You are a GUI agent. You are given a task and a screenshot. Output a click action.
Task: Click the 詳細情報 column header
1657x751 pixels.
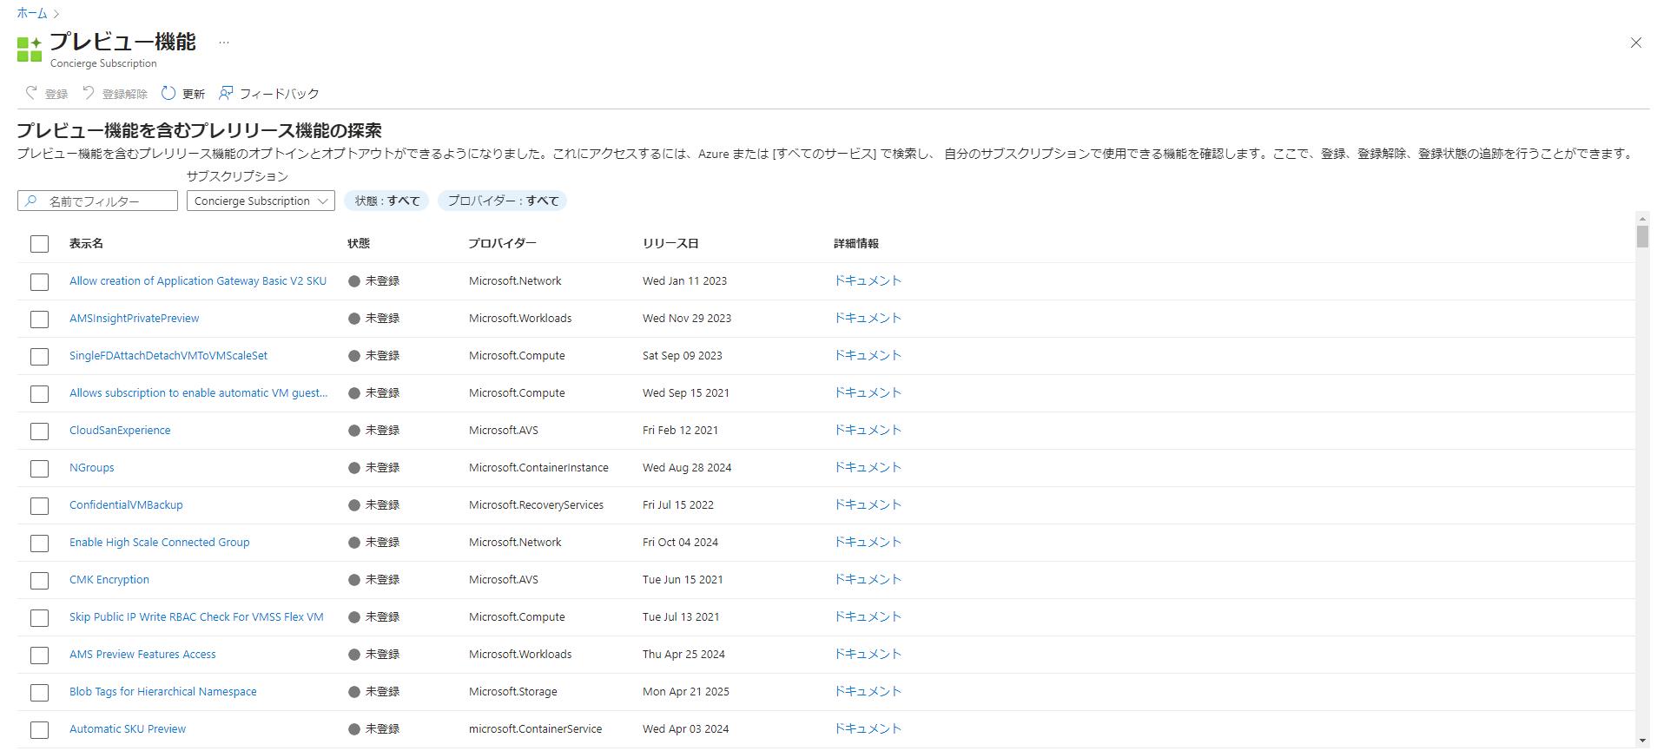point(856,244)
